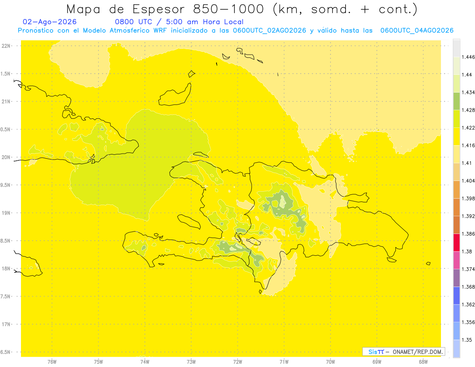
Task: Select the yellow-green swatch between 1.422 and 1.428
Action: 456,119
